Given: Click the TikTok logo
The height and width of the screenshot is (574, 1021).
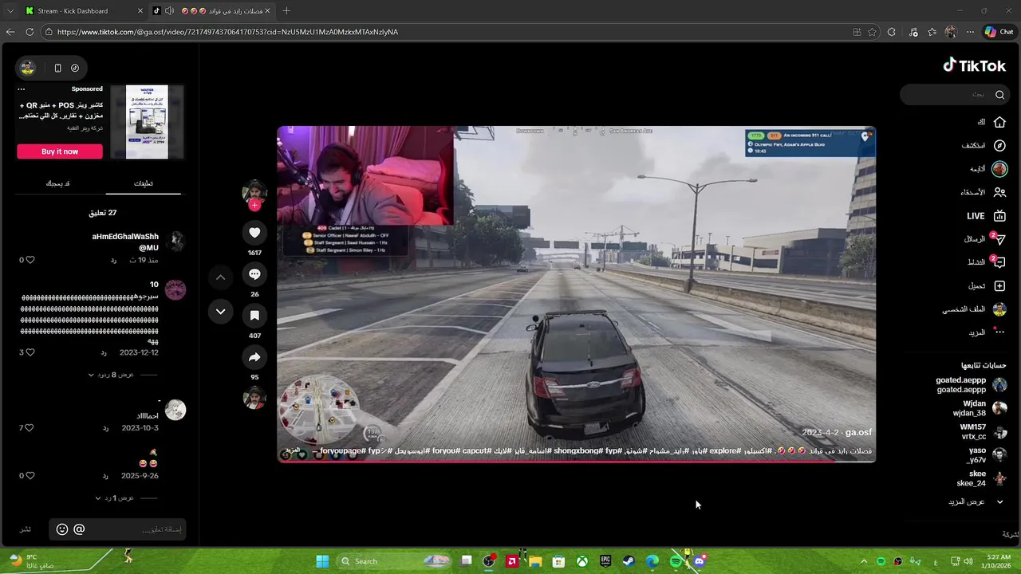Looking at the screenshot, I should (974, 65).
